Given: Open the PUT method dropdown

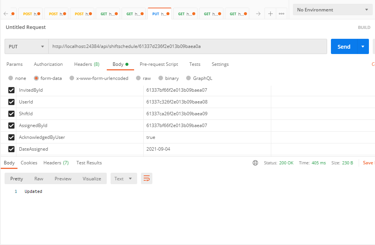Looking at the screenshot, I should pyautogui.click(x=27, y=46).
